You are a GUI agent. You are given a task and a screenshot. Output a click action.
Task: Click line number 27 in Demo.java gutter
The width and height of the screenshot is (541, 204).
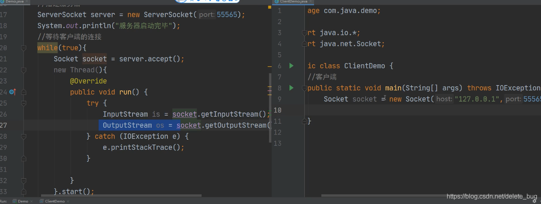click(x=4, y=125)
